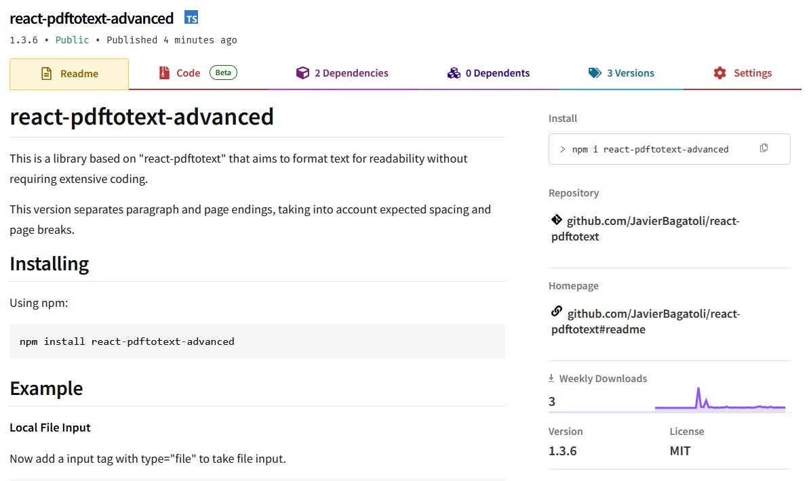Click the weekly downloads arrow icon

click(x=551, y=378)
